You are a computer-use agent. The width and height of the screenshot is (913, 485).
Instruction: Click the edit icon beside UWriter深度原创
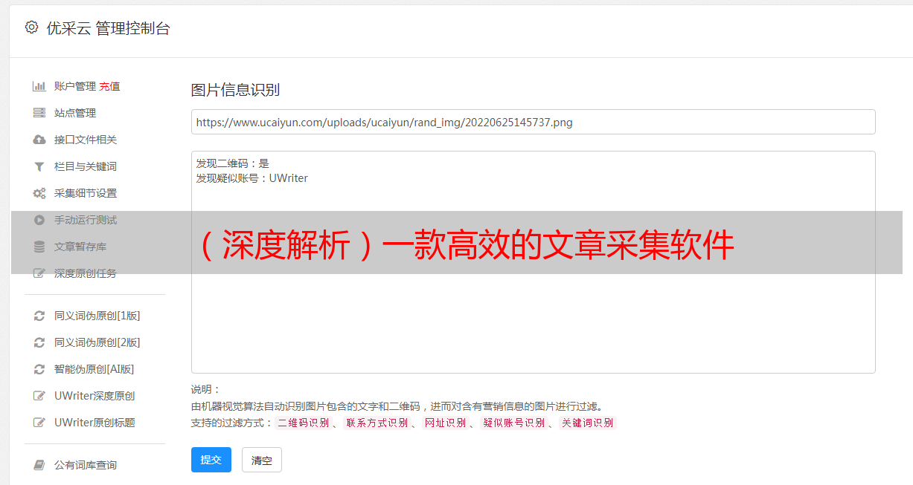point(39,396)
